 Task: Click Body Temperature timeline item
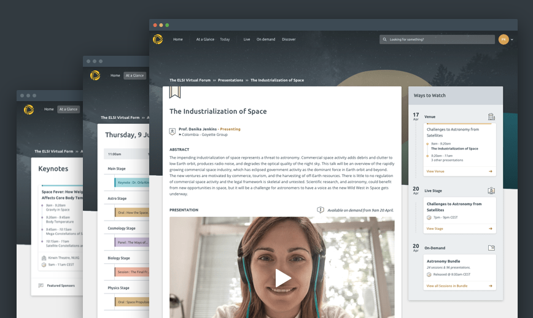(60, 221)
